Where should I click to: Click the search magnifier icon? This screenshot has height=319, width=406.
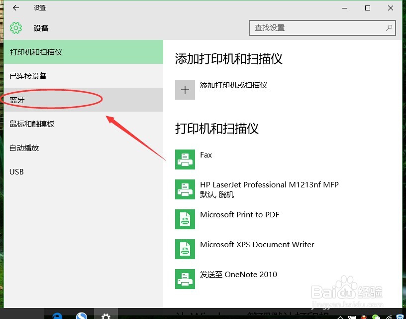click(x=389, y=27)
